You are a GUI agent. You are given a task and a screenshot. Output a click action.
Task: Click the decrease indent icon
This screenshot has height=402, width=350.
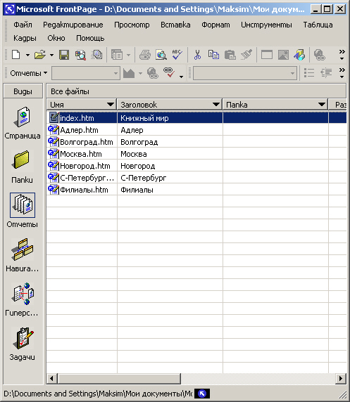tap(326, 73)
